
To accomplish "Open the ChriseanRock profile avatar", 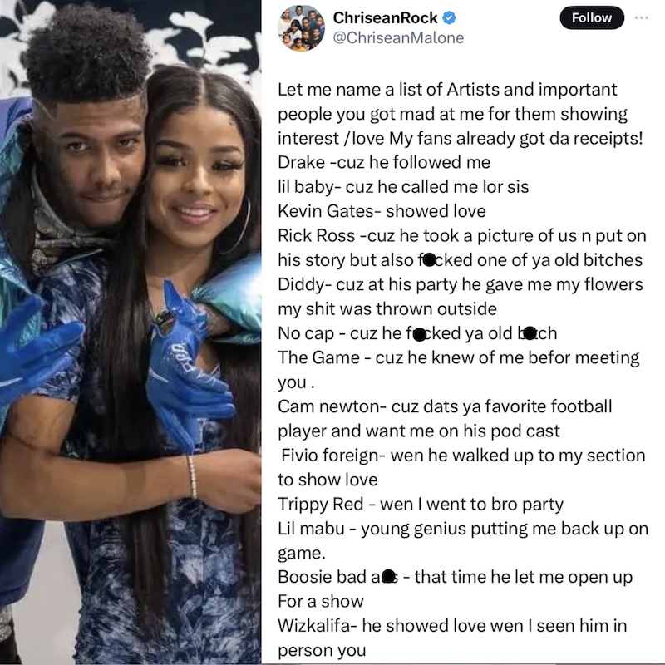I will [301, 28].
